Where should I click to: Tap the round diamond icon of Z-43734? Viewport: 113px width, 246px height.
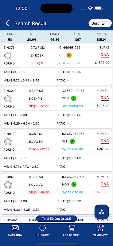8,56
